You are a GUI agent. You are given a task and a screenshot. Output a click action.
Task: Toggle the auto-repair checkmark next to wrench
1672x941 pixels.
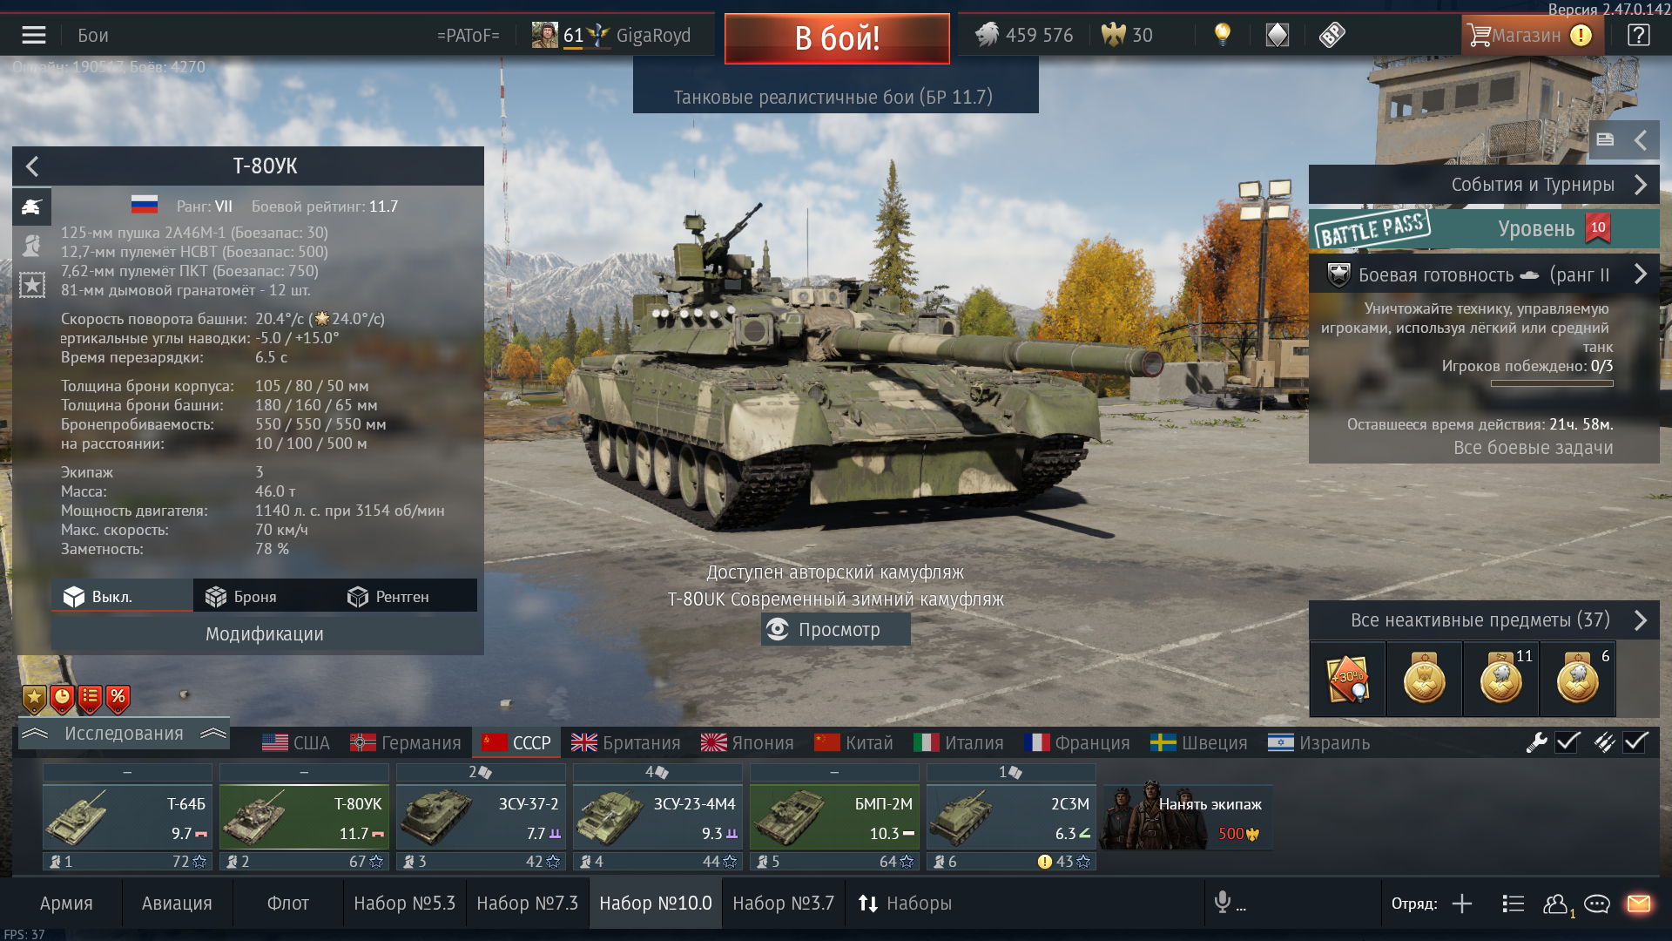click(1568, 742)
